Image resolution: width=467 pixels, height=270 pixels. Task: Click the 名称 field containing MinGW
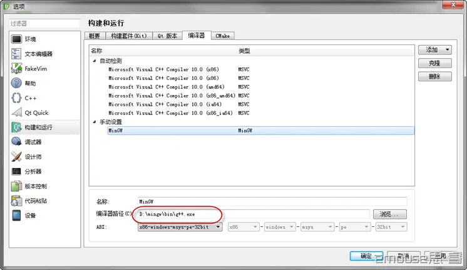272,201
